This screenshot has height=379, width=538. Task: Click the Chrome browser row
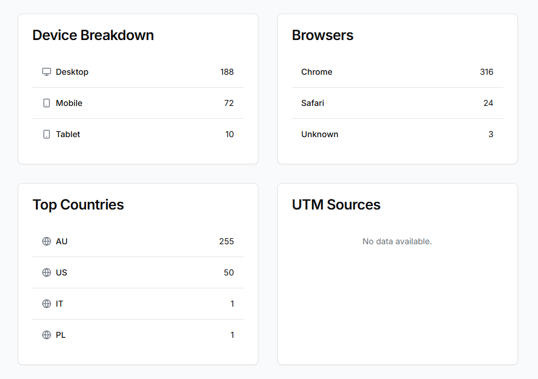click(397, 72)
